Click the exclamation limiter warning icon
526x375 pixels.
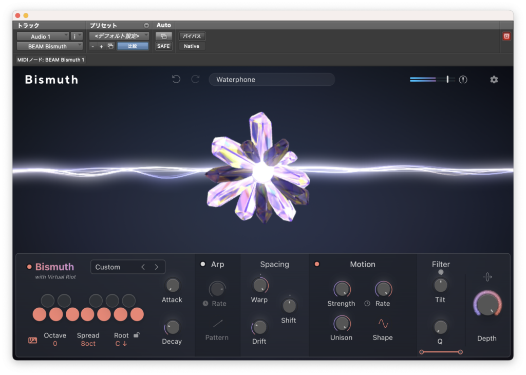pyautogui.click(x=463, y=80)
